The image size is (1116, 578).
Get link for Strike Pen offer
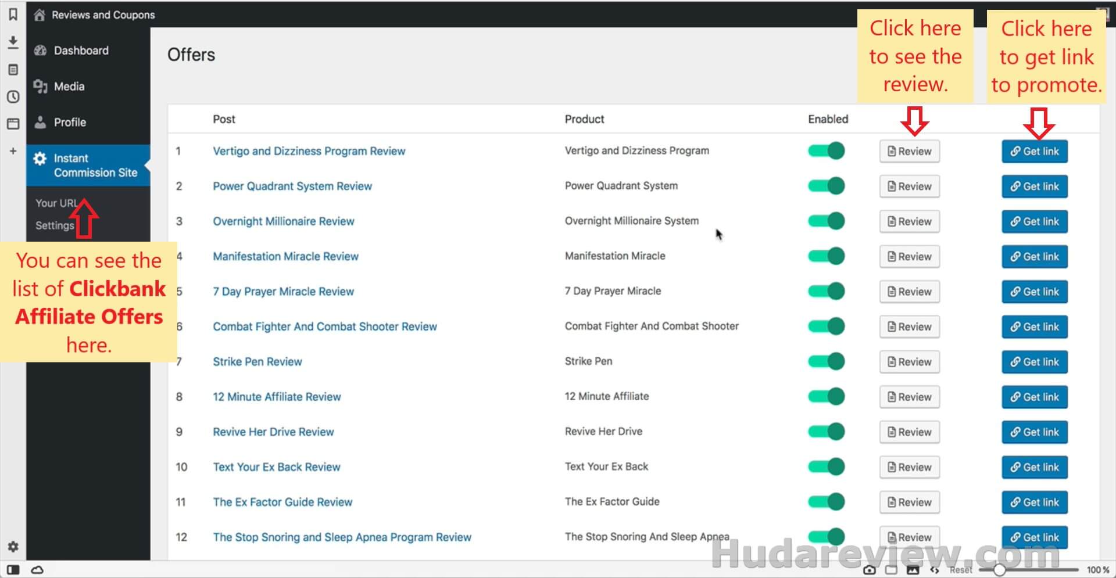(1035, 362)
